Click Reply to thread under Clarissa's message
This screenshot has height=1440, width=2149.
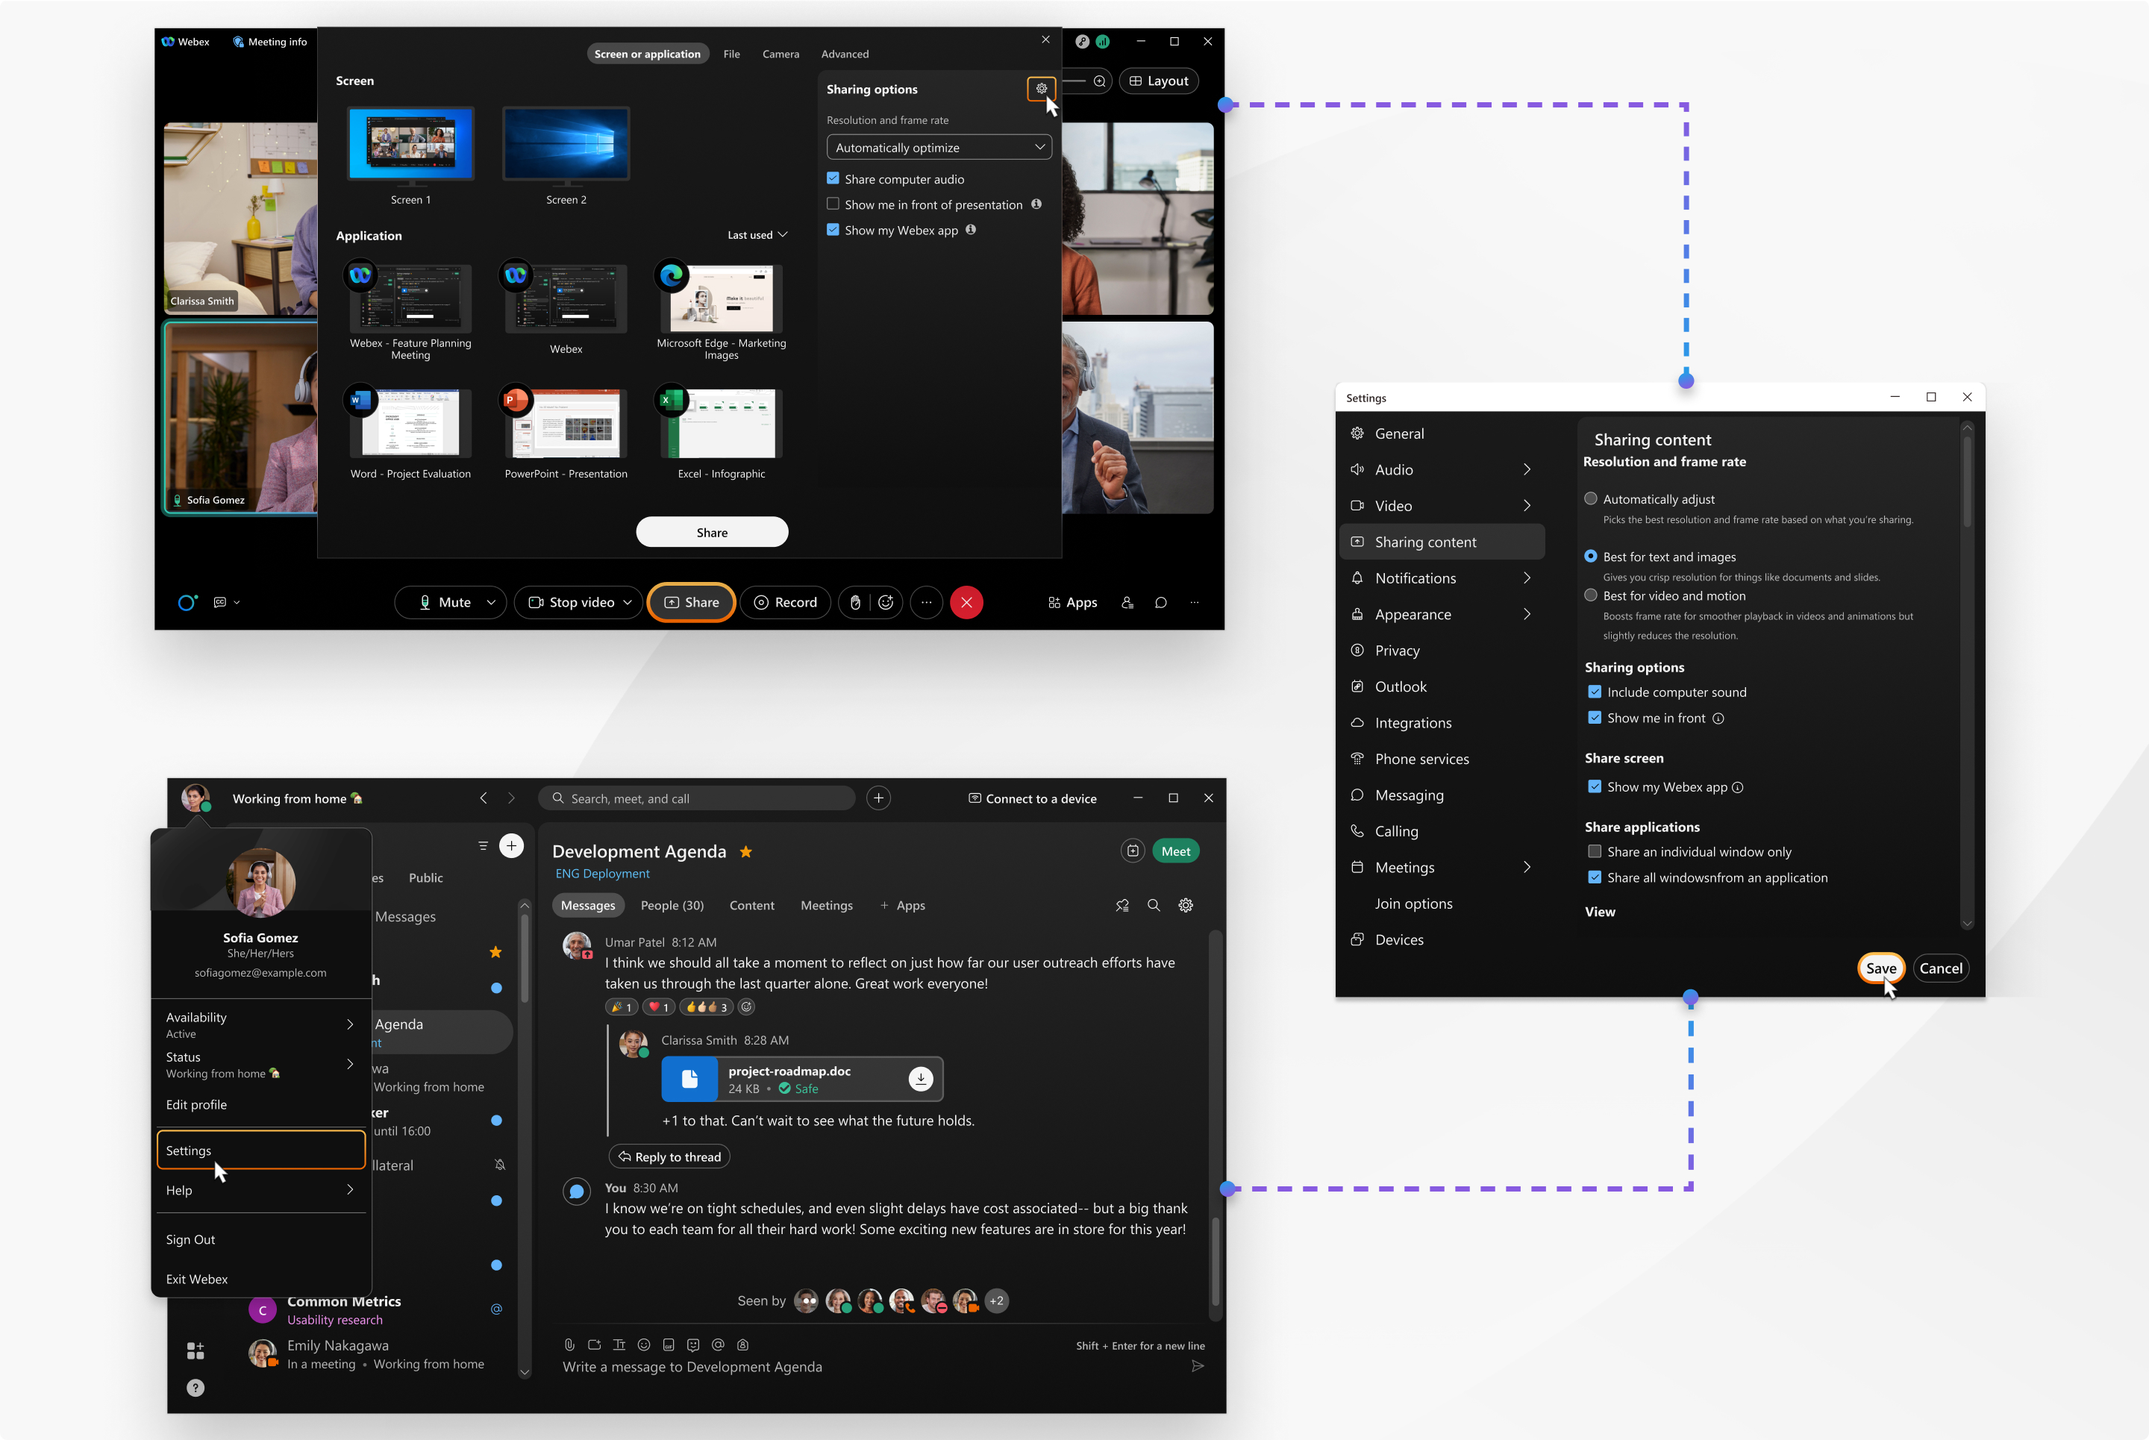pyautogui.click(x=669, y=1156)
